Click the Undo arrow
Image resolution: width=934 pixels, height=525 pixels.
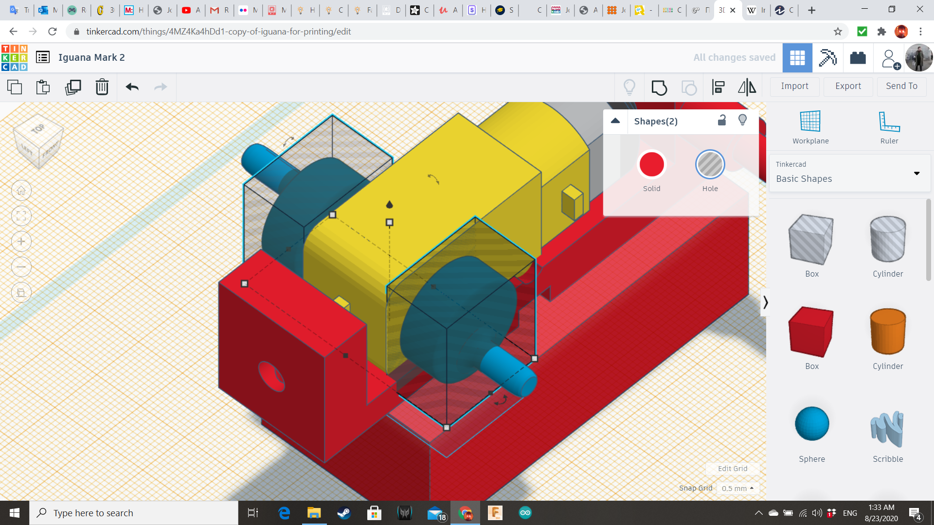point(132,87)
